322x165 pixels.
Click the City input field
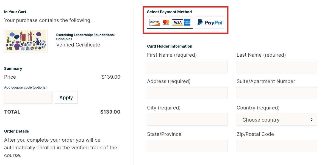coord(187,120)
